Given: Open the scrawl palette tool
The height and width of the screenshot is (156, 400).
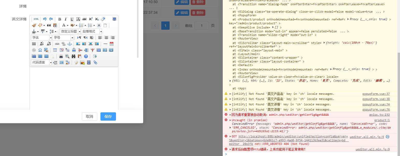Looking at the screenshot, I should click(76, 63).
